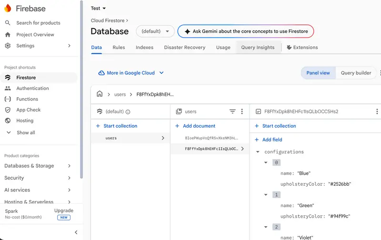Click the users collection panel icon
Image resolution: width=381 pixels, height=240 pixels.
coord(179,111)
